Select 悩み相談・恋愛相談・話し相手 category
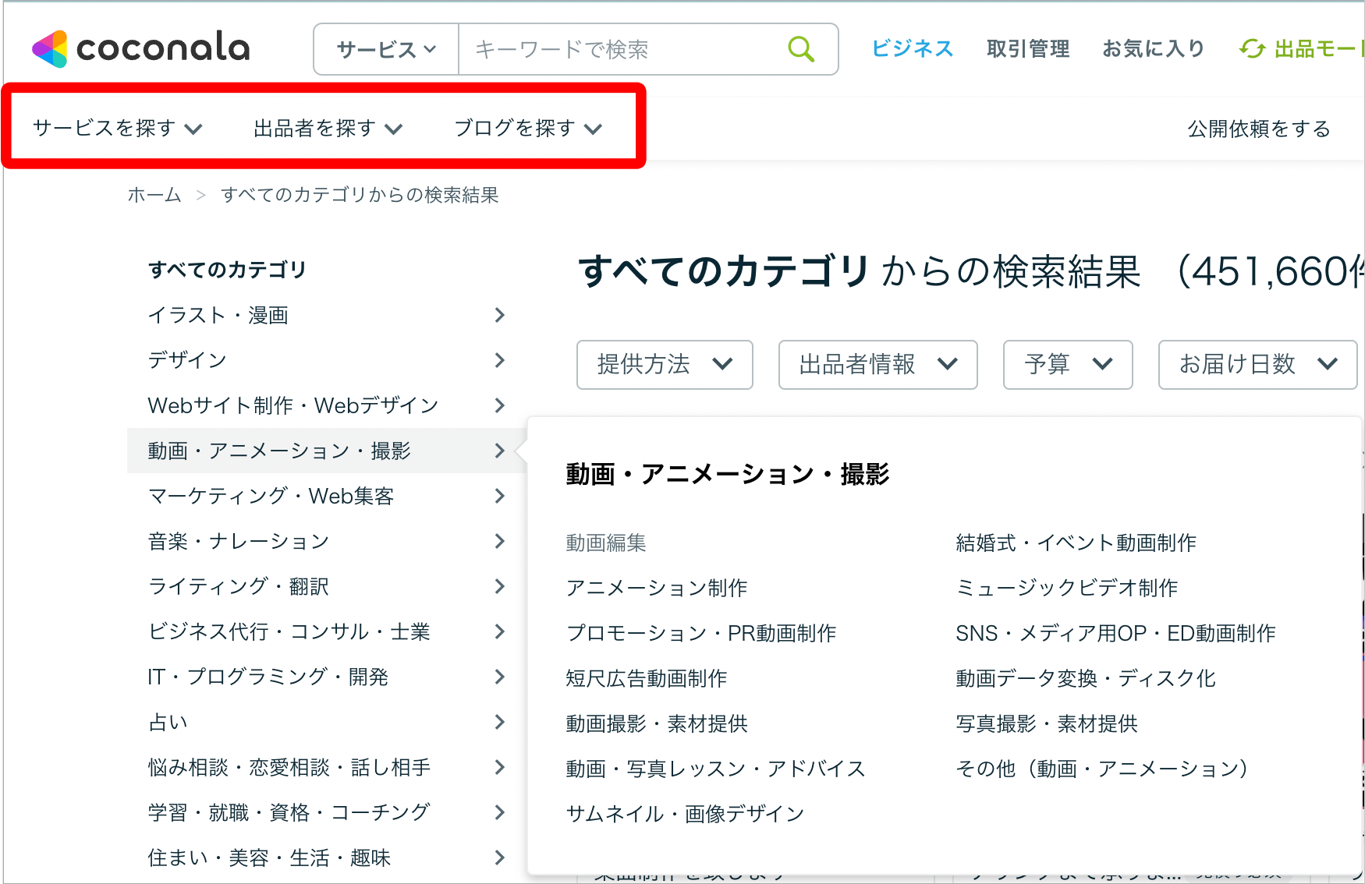 (x=327, y=767)
